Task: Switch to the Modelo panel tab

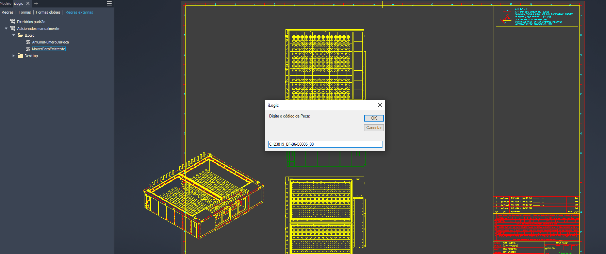Action: [x=5, y=3]
